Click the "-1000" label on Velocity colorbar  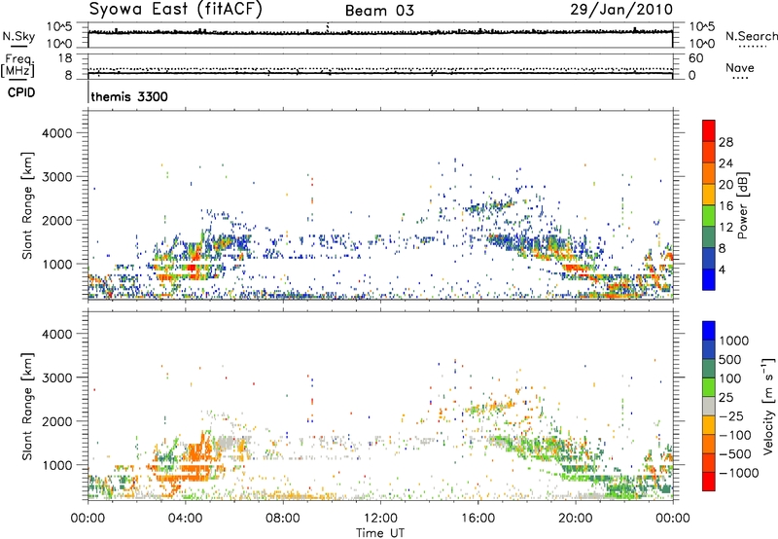click(x=738, y=473)
